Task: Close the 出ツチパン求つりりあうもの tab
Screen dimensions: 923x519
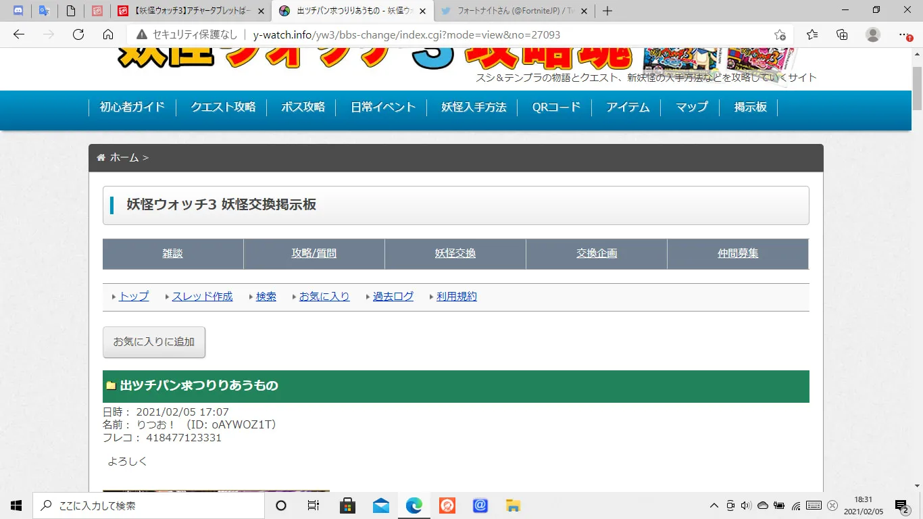Action: 423,11
